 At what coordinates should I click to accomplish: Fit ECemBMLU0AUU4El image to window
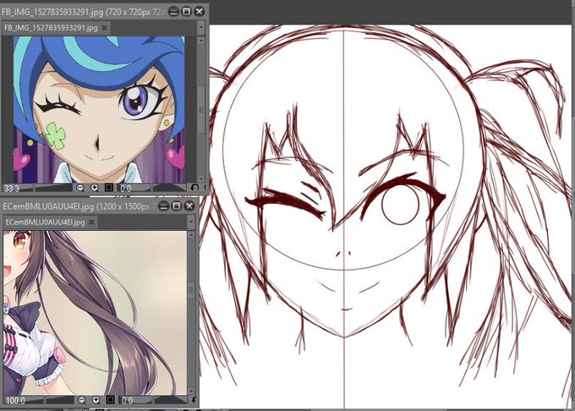point(110,400)
